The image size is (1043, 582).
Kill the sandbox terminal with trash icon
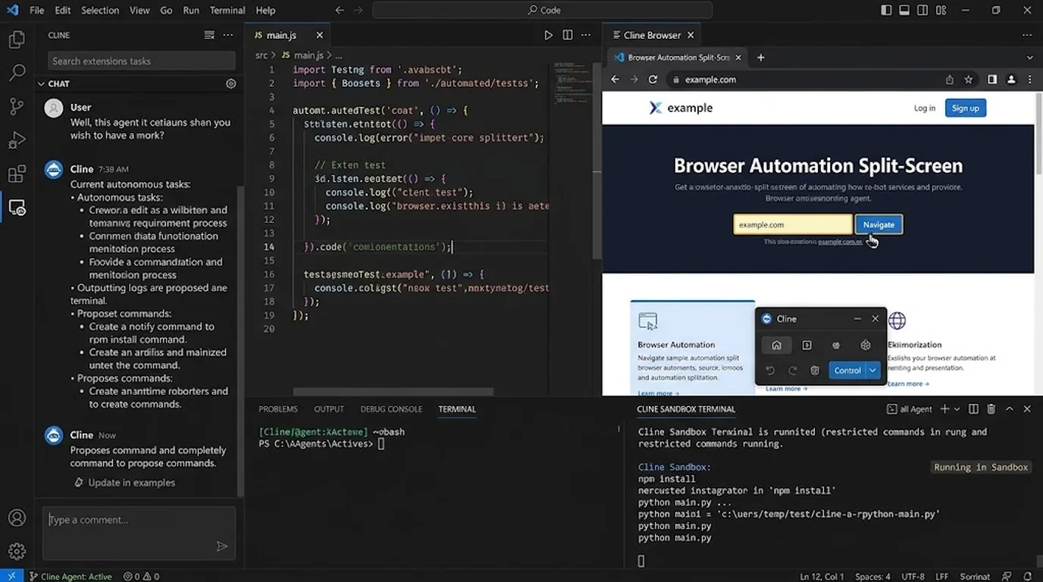click(x=991, y=409)
